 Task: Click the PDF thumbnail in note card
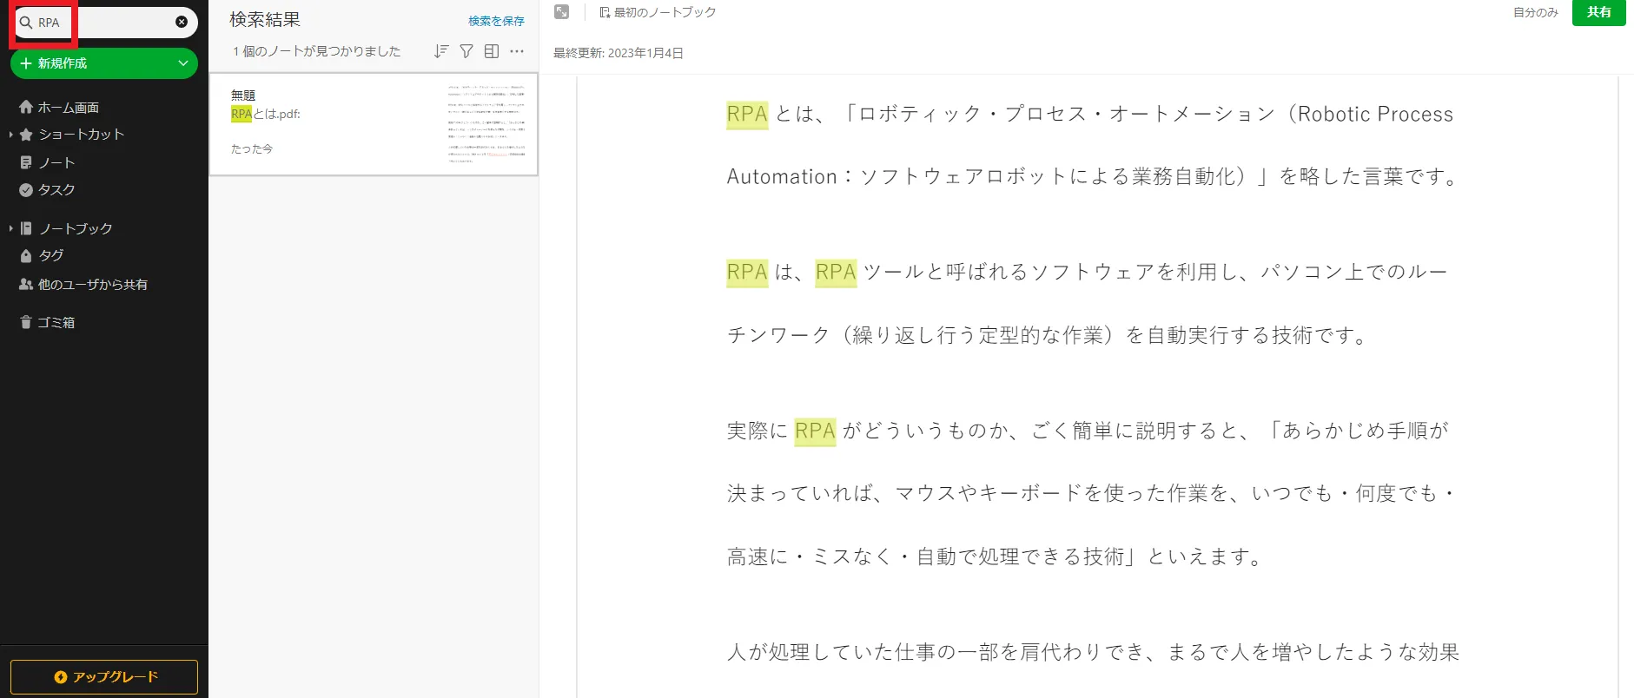(x=486, y=124)
